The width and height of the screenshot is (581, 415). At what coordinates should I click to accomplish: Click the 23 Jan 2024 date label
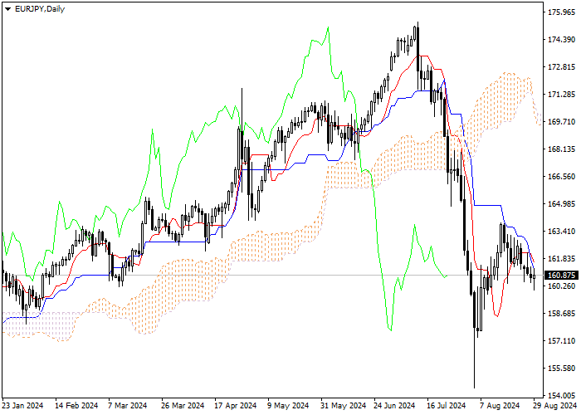[22, 406]
